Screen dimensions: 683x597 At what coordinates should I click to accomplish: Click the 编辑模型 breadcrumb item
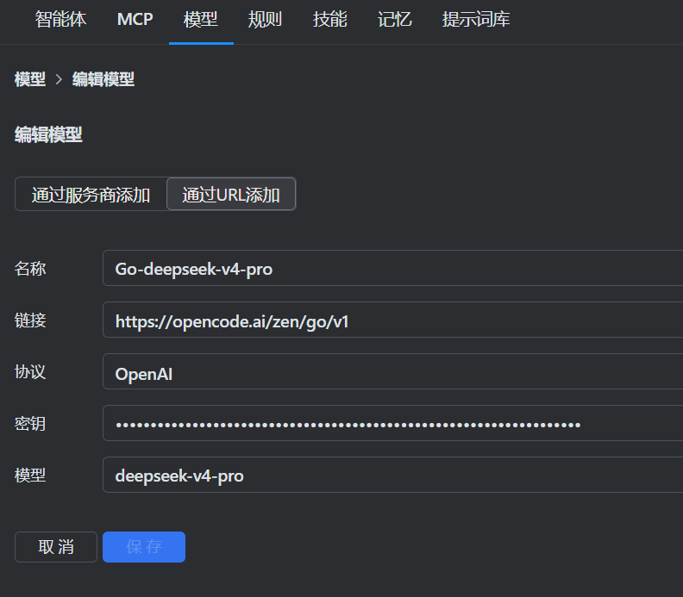click(x=103, y=79)
